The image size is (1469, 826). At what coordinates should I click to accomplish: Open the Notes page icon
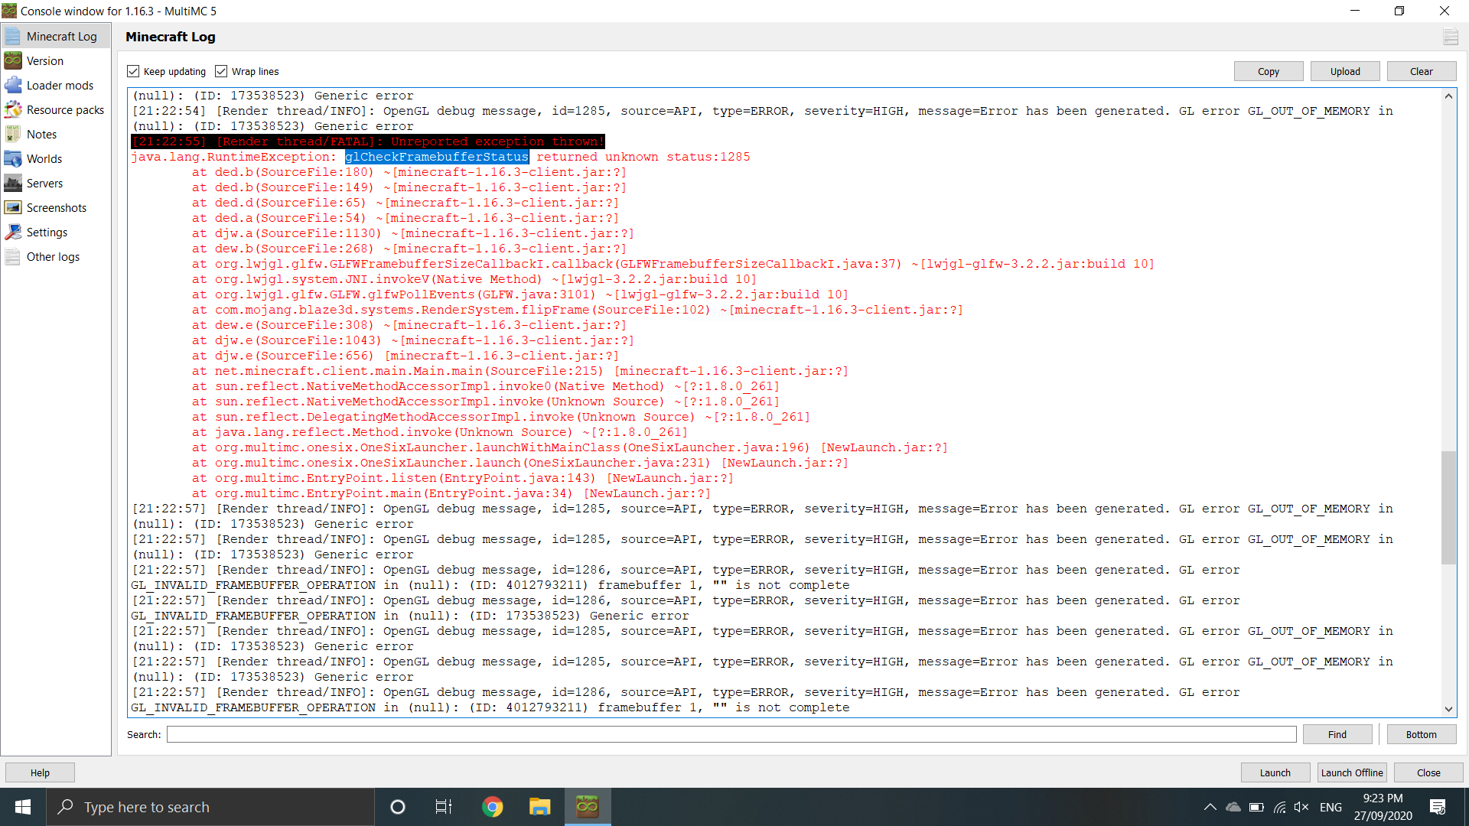click(x=13, y=135)
